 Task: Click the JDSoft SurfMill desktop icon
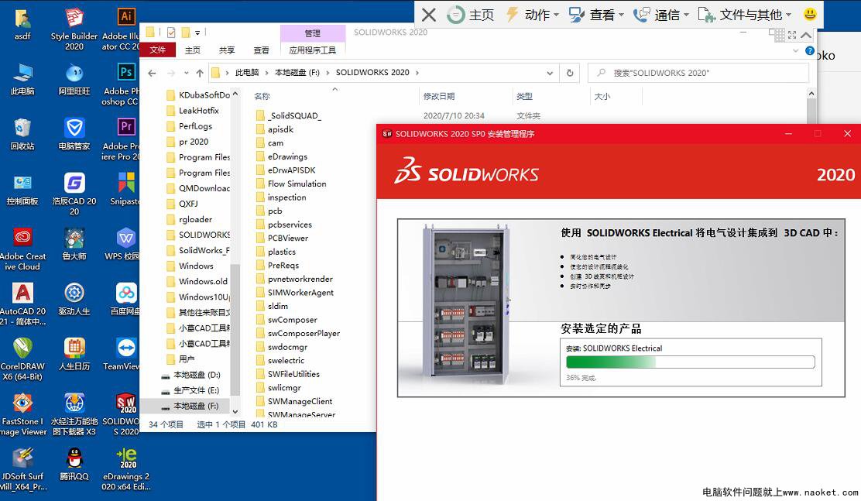22,469
